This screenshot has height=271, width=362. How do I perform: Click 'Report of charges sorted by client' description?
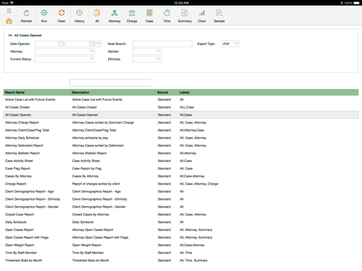click(x=96, y=184)
